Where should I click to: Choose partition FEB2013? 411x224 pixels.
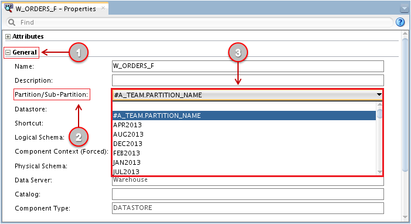(244, 153)
